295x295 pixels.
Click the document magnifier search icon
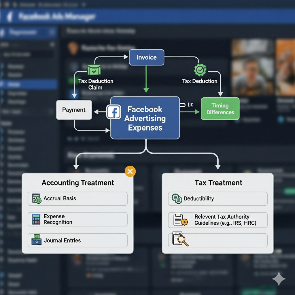click(x=180, y=239)
